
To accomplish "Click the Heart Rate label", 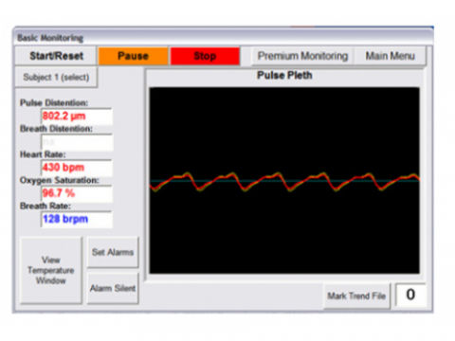I will pos(43,154).
